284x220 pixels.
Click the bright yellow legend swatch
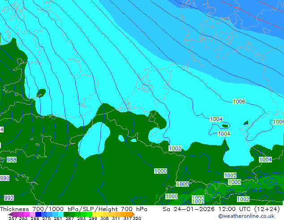95,214
